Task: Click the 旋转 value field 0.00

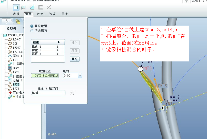Action: [71, 76]
